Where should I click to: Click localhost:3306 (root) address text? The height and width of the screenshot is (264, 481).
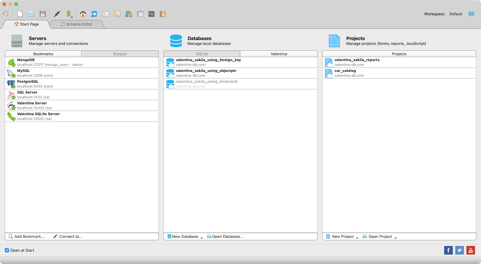[x=35, y=76]
